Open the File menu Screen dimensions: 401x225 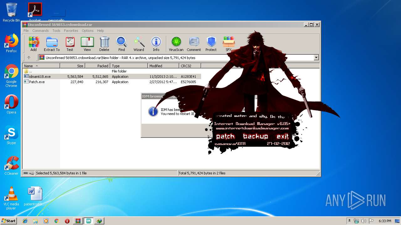[26, 31]
